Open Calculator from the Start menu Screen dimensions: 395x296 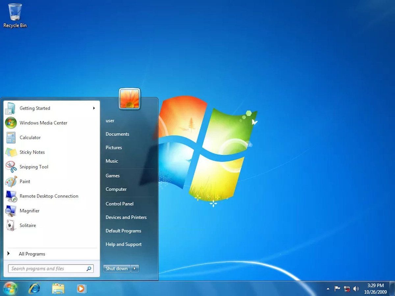(30, 137)
